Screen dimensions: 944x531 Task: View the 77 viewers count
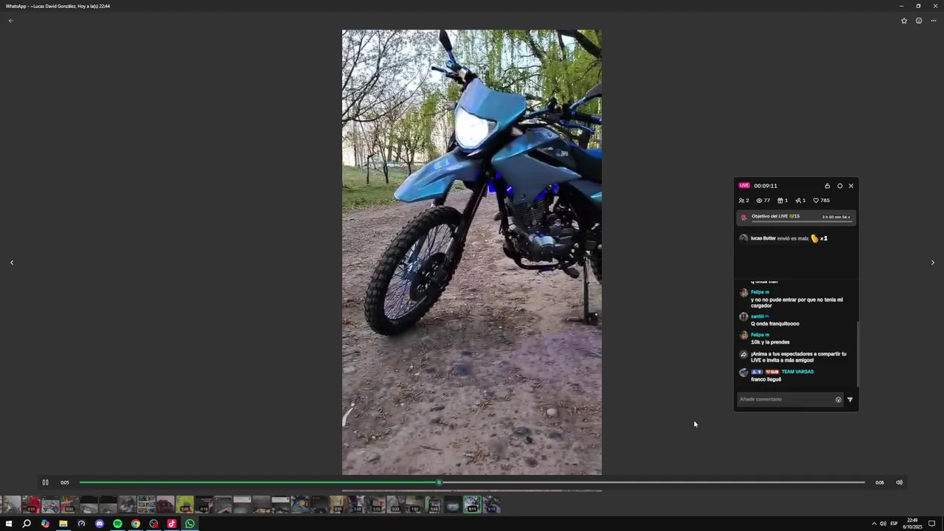point(763,201)
